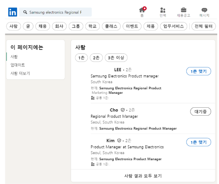The image size is (219, 184).
Task: Click verification badge next to Kim
Action: coord(119,141)
